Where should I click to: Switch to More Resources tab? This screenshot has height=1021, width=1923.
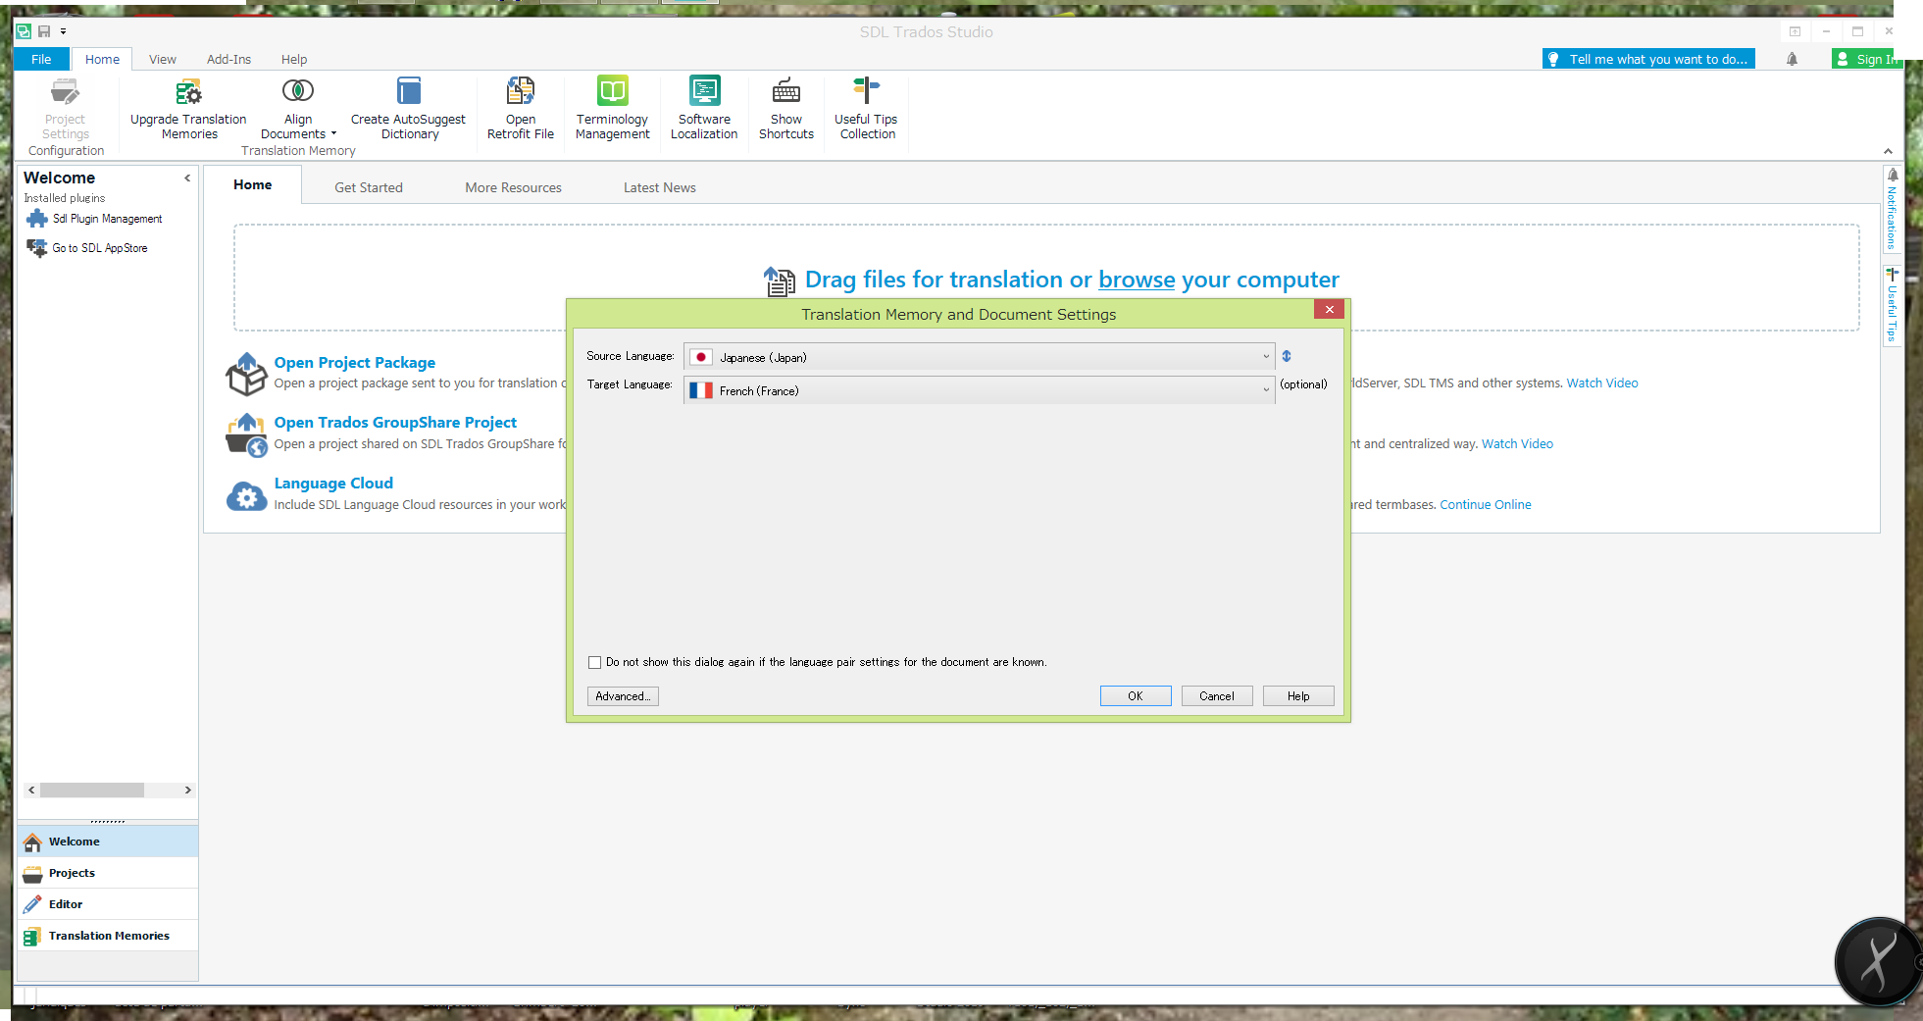(x=513, y=187)
